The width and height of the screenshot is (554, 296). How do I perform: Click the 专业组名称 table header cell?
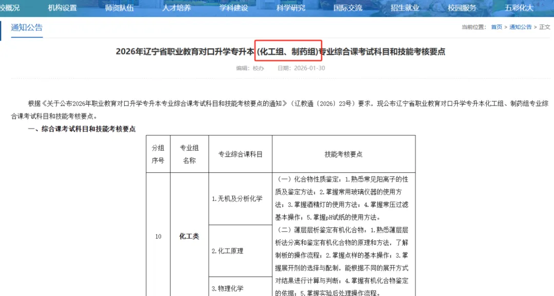(189, 154)
